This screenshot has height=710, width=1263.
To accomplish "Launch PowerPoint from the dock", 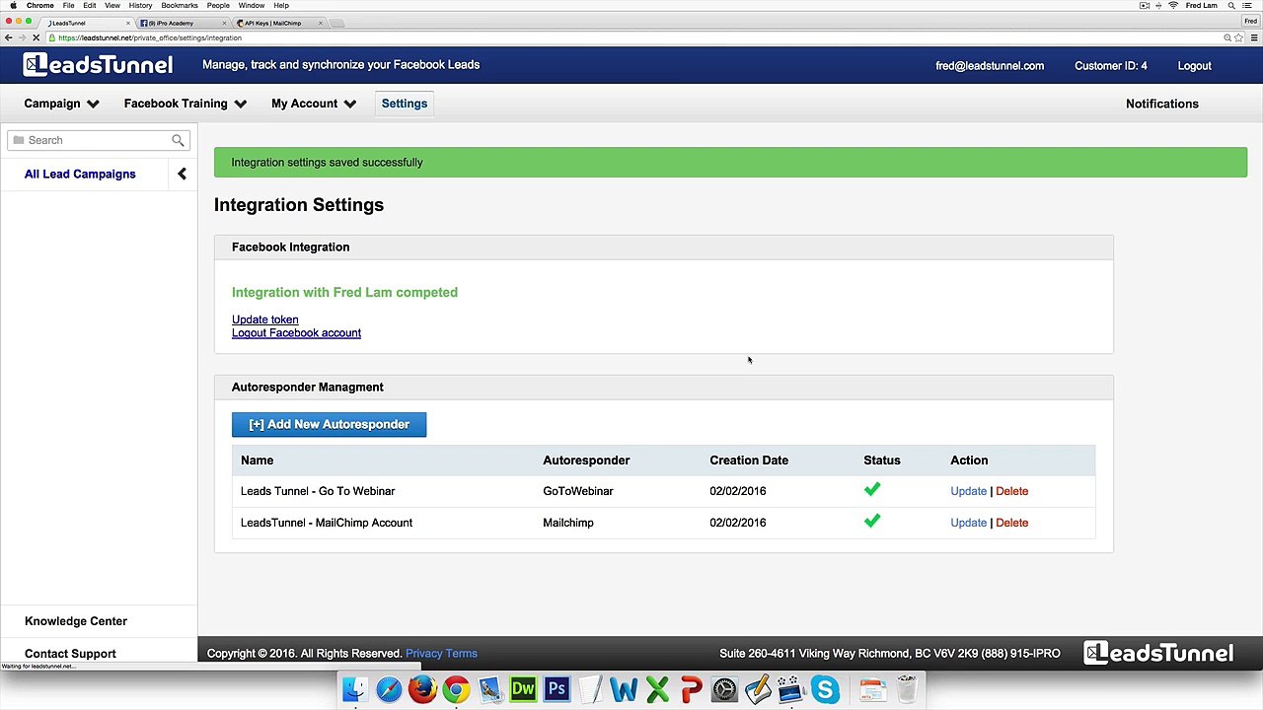I will coord(691,689).
